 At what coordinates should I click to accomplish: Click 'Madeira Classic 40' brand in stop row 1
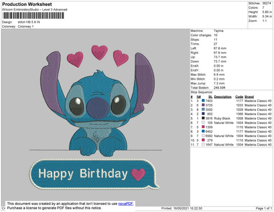click(x=258, y=101)
